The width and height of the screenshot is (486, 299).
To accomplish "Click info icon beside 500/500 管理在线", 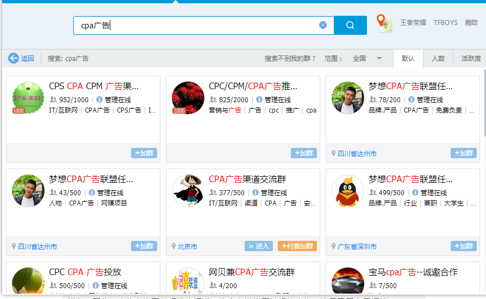I will [96, 285].
